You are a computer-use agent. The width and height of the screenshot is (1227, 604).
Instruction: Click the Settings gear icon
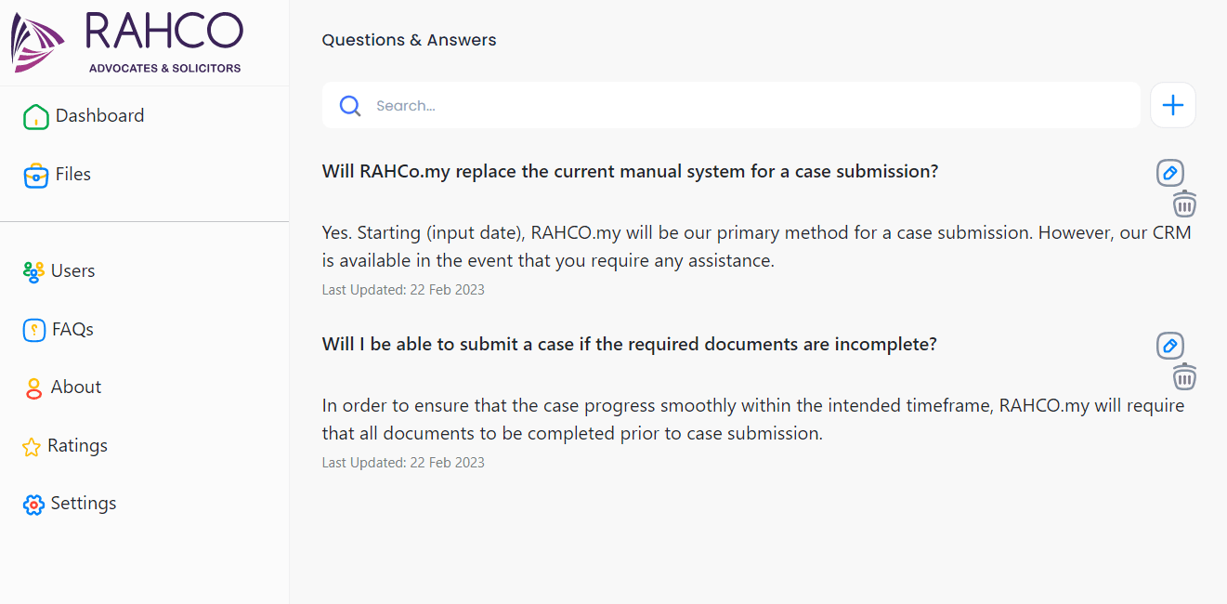pos(33,505)
